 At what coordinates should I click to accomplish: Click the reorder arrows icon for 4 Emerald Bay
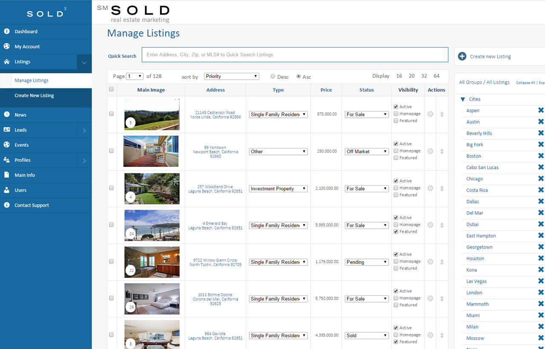coord(442,225)
